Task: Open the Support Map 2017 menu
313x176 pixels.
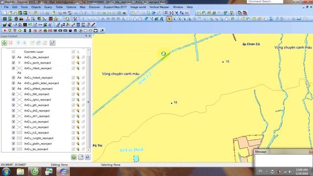Action: pyautogui.click(x=115, y=7)
